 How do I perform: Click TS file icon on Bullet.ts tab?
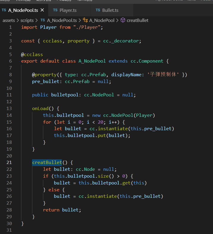(98, 10)
